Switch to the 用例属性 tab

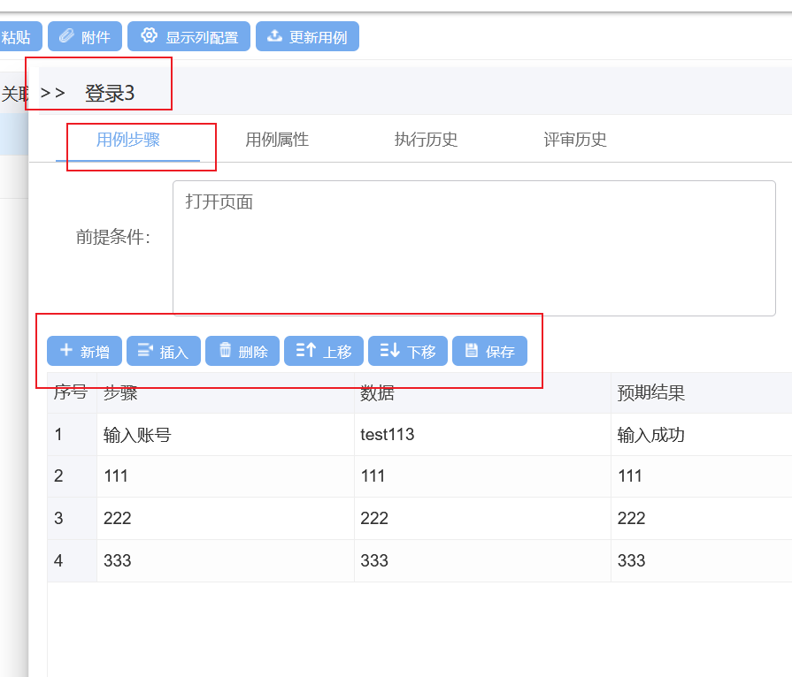[277, 140]
